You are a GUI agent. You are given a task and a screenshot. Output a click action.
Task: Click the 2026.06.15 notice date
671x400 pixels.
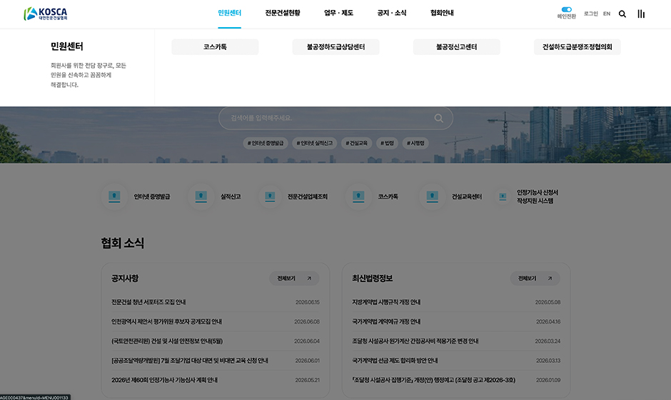pyautogui.click(x=307, y=302)
